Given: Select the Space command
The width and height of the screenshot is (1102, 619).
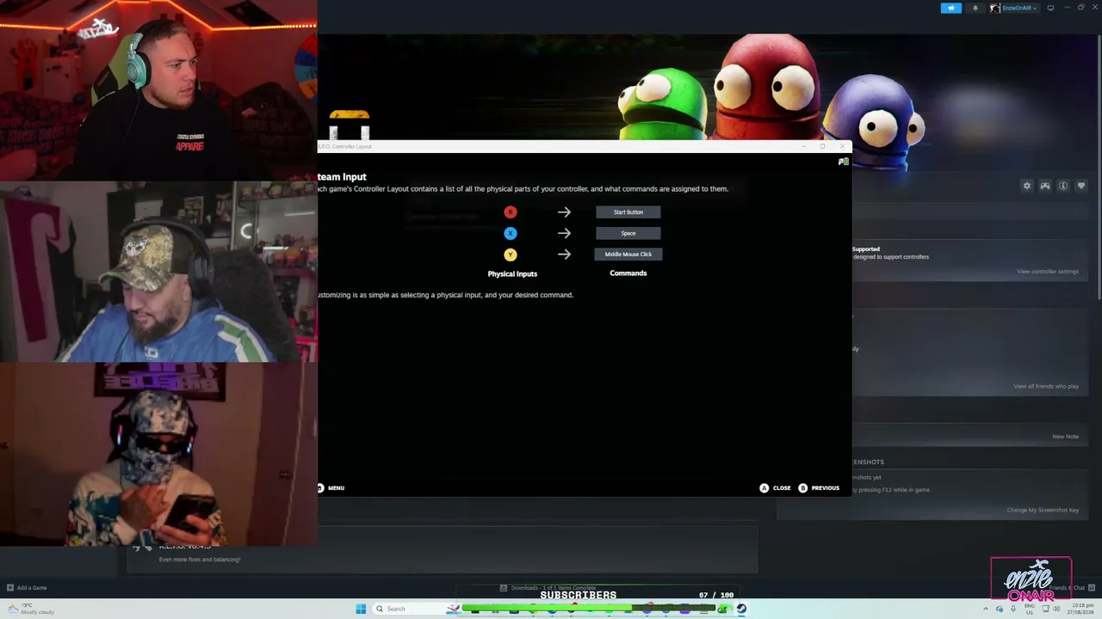Looking at the screenshot, I should (628, 233).
